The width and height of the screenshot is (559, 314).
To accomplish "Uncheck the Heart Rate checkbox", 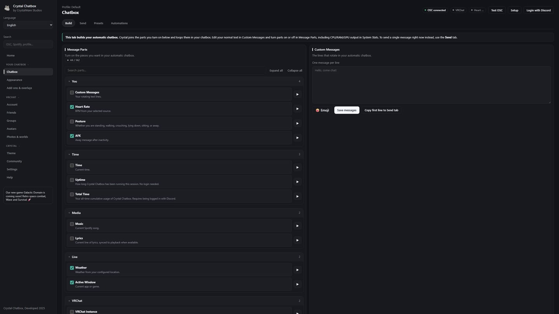I will [x=72, y=107].
